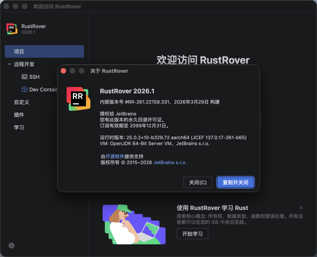Close About dialog using red window button
This screenshot has height=257, width=317.
pos(63,71)
